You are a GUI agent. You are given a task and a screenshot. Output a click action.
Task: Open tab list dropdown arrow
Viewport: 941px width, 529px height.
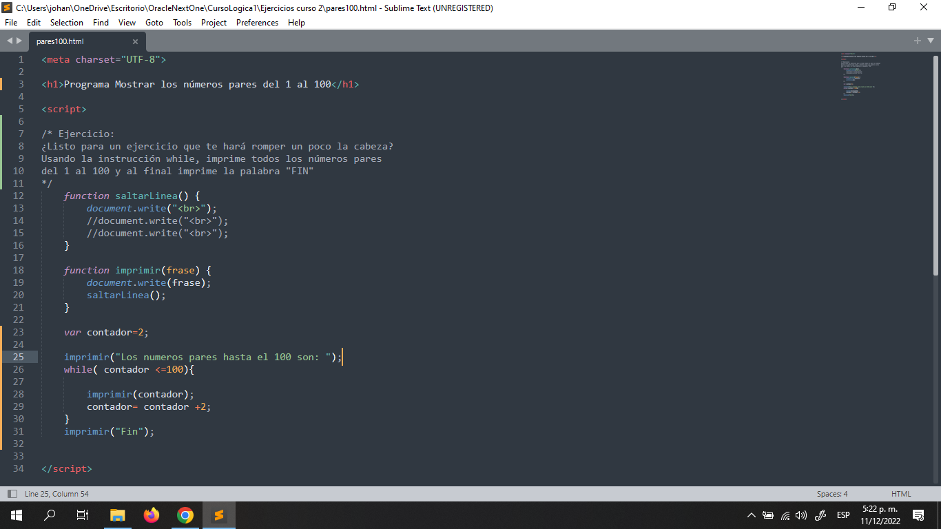pos(929,41)
